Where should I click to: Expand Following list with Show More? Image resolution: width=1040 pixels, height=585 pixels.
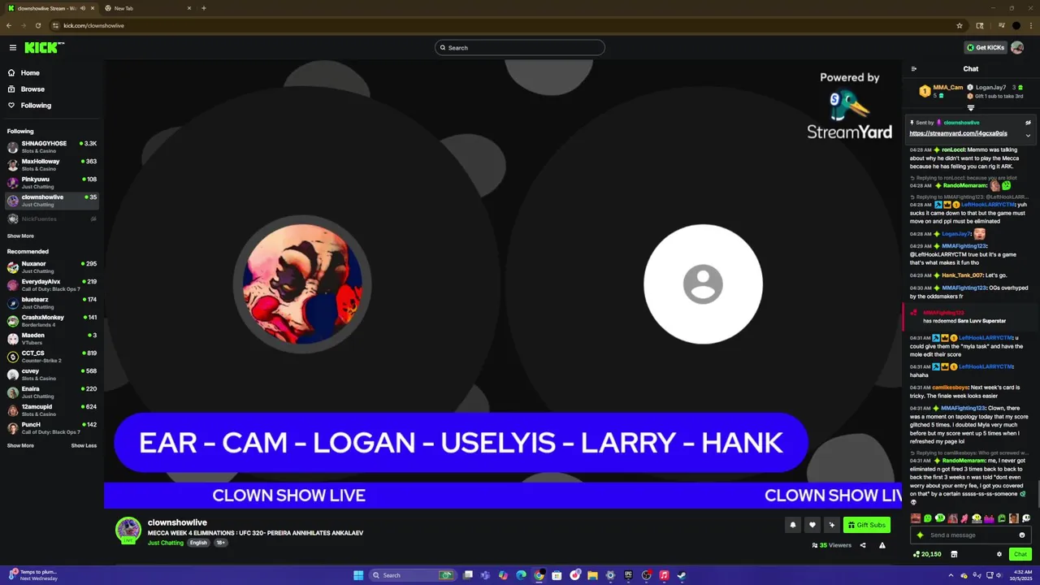(x=20, y=236)
